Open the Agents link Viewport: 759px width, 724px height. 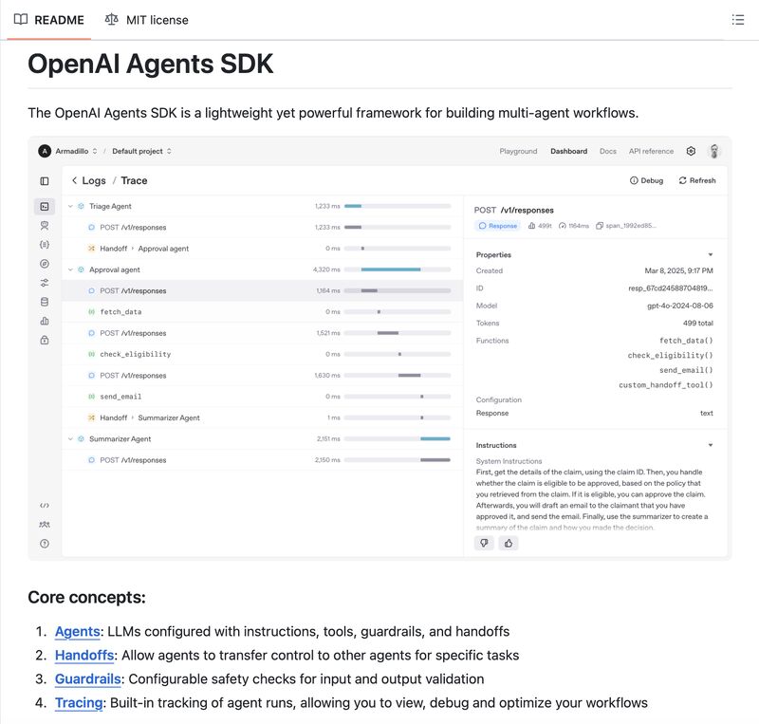tap(78, 632)
